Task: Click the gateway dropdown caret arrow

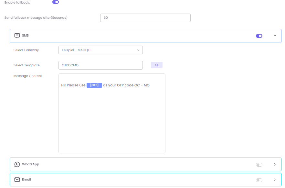Action: click(138, 50)
